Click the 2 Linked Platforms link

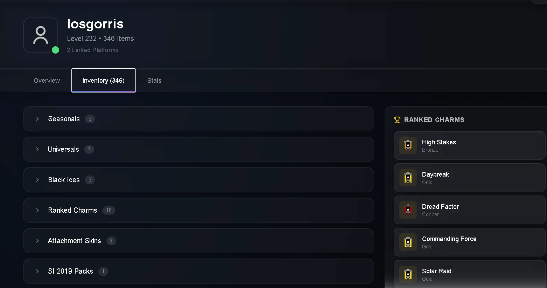point(93,50)
